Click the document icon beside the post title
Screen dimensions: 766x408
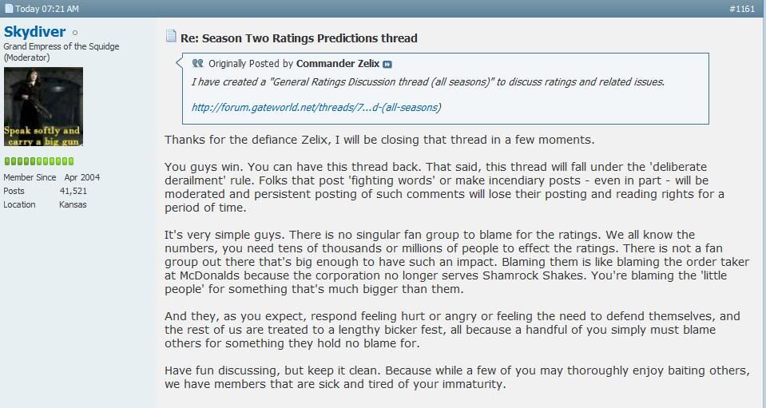tap(170, 36)
